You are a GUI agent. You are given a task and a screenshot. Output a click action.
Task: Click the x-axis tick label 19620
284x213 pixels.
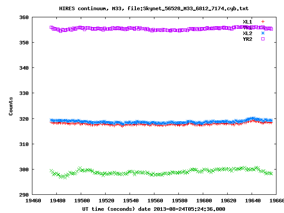click(x=229, y=201)
